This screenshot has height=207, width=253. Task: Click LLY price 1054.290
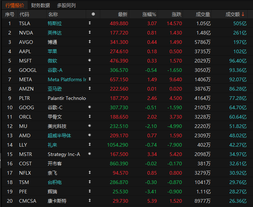[118, 145]
